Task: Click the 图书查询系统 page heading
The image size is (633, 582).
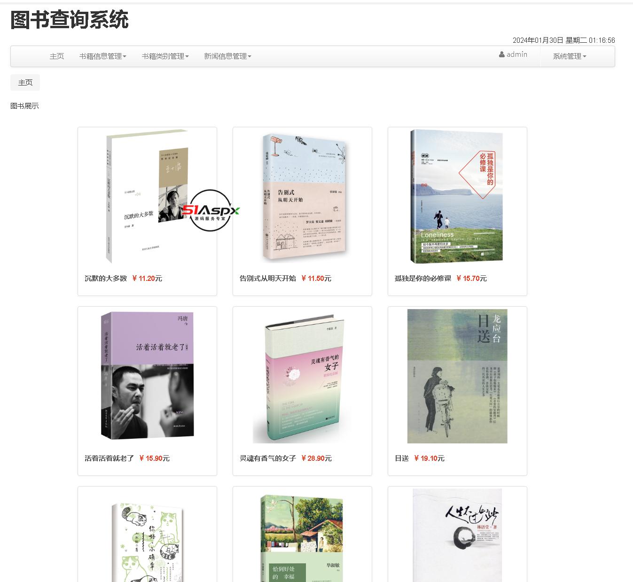Action: point(70,20)
